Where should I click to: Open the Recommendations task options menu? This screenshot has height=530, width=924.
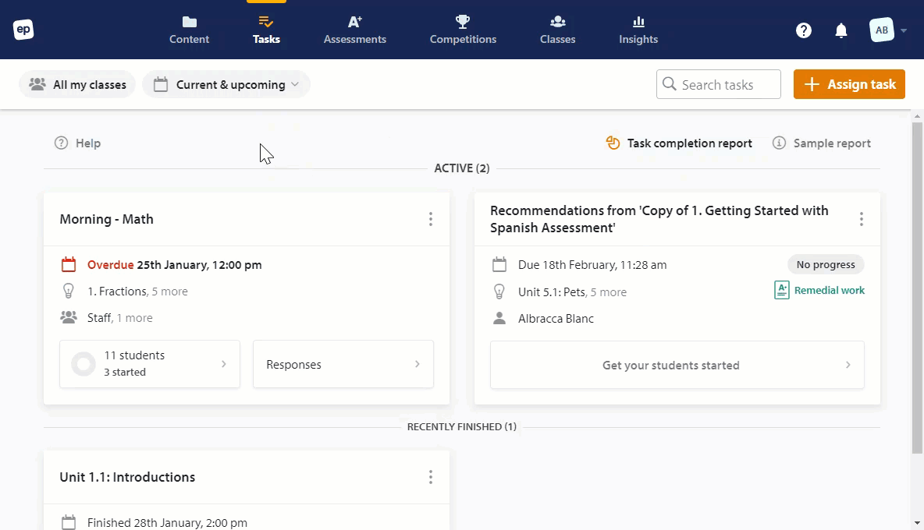click(x=862, y=220)
